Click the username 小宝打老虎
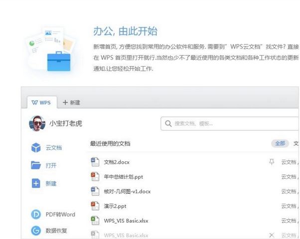Screen dimensions: 300x239 (66, 123)
